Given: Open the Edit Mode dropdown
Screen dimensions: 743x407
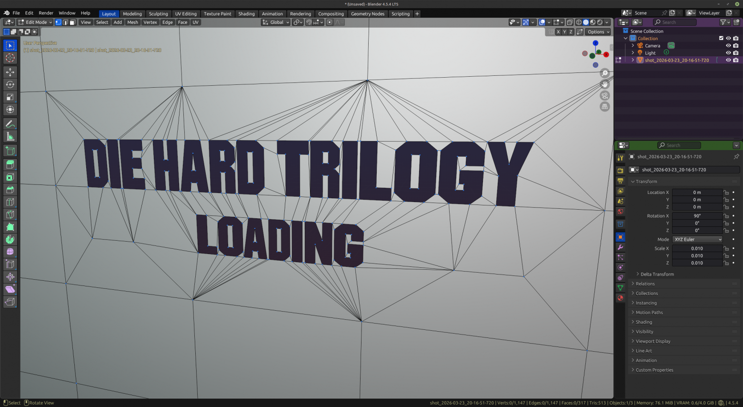Looking at the screenshot, I should [35, 22].
